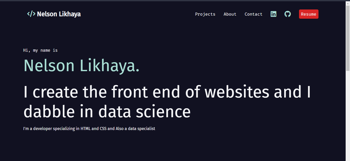The height and width of the screenshot is (161, 350).
Task: Navigate to the About section
Action: click(x=230, y=14)
